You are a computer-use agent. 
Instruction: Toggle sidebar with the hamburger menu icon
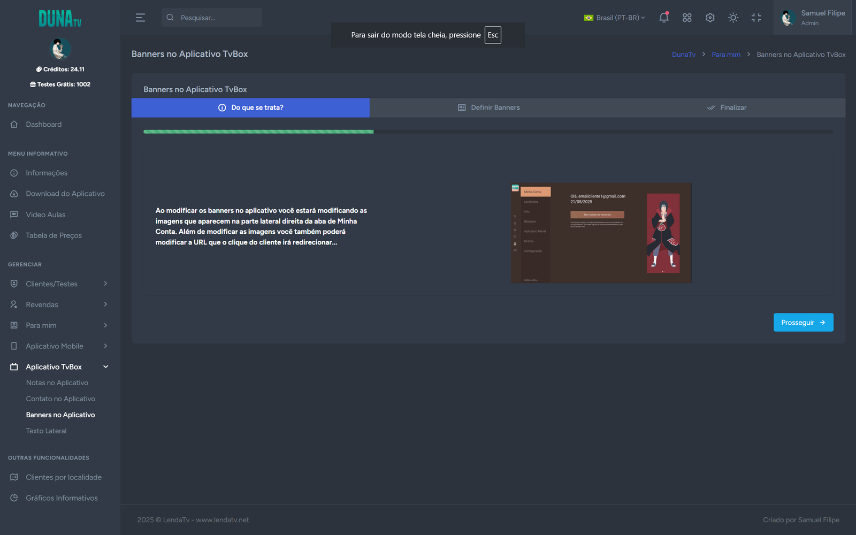(140, 18)
